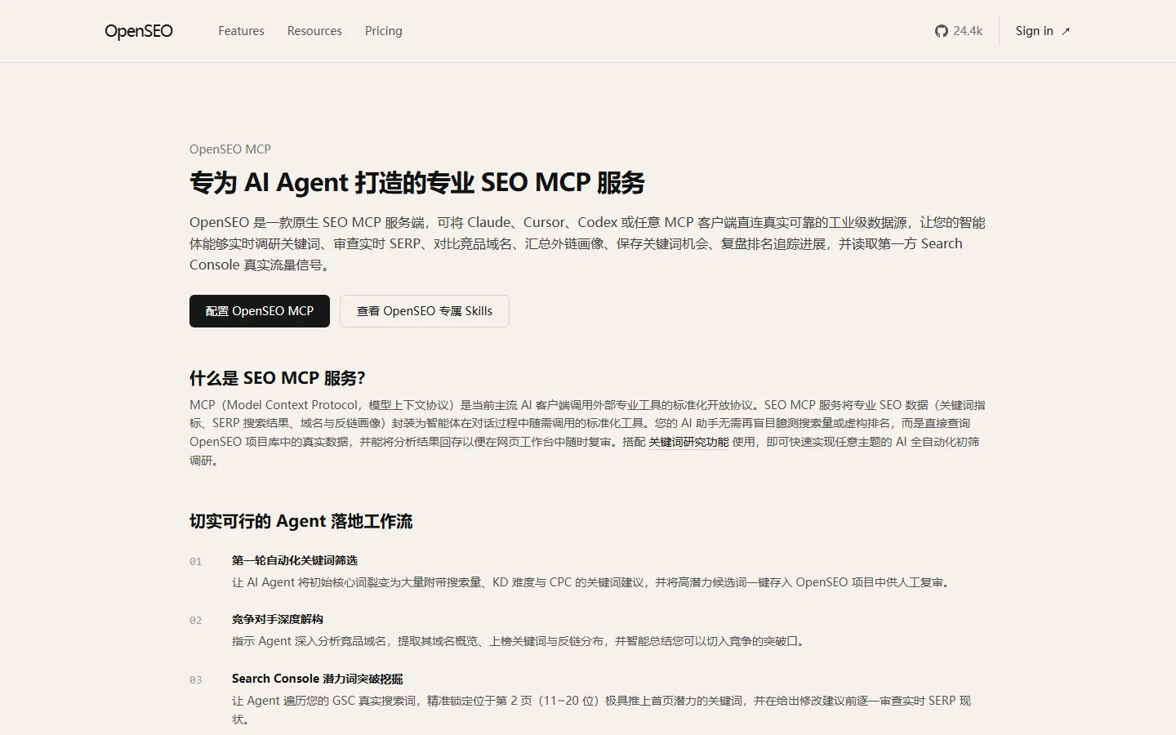Go to the Pricing page

coord(383,31)
